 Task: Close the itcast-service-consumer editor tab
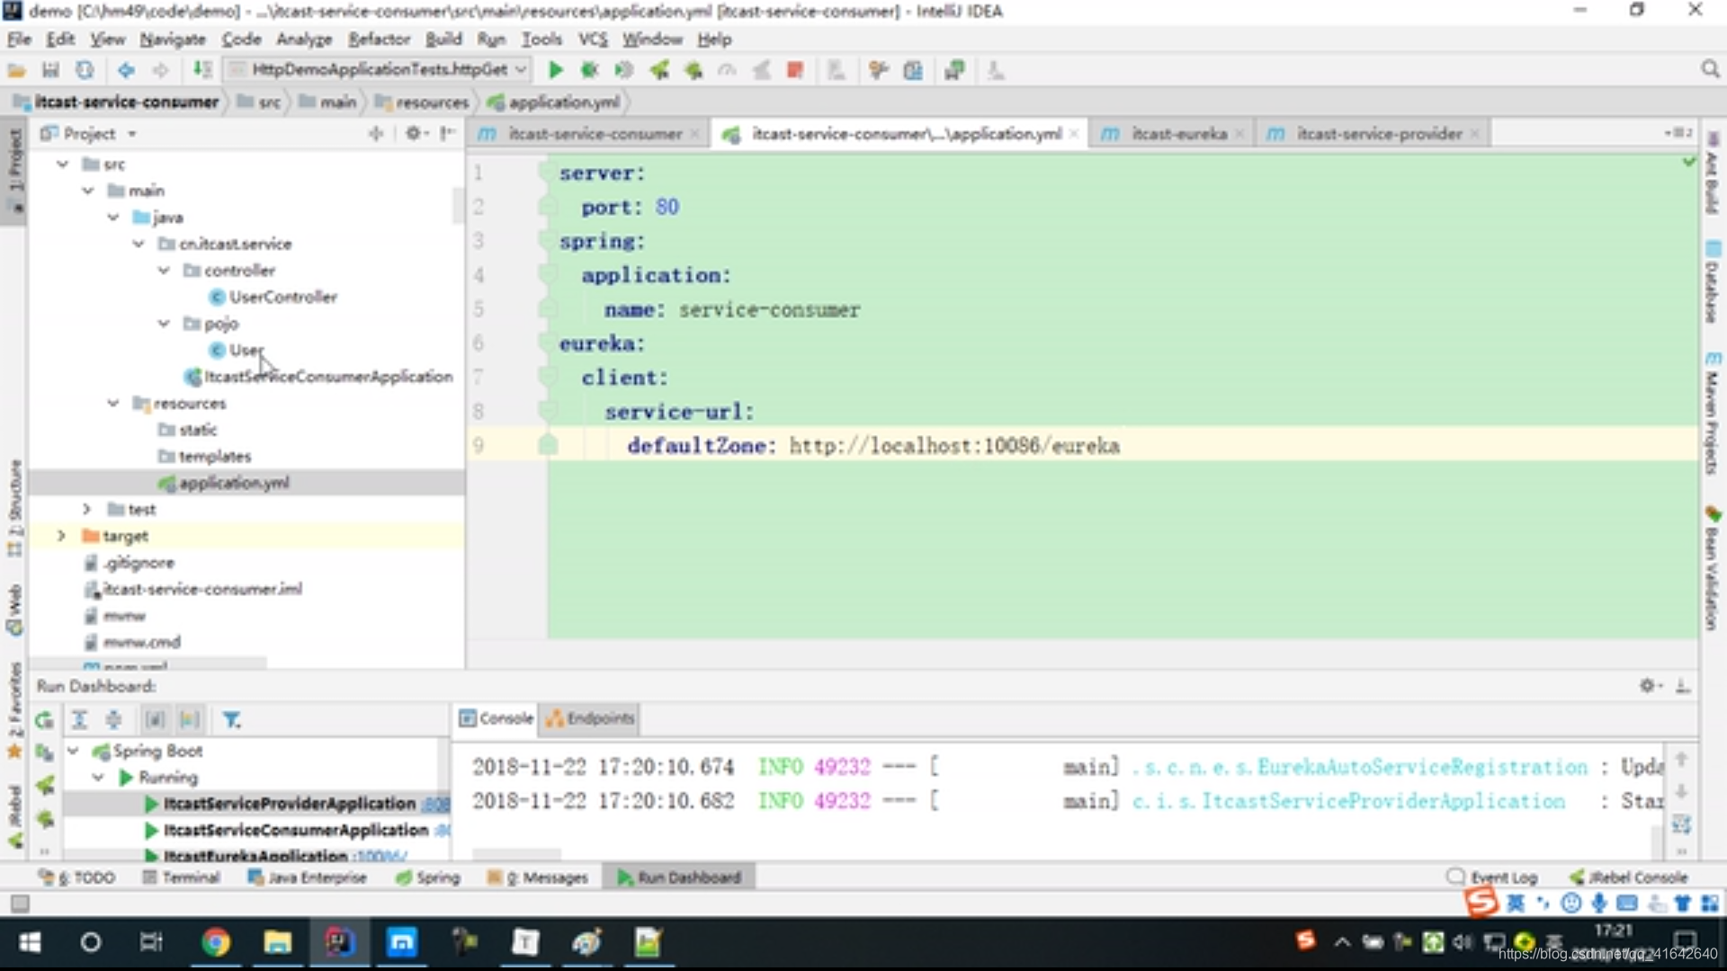coord(694,134)
